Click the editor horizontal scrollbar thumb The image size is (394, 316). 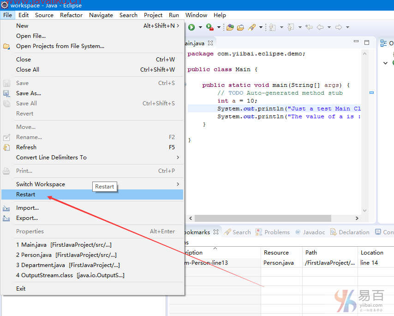(x=263, y=218)
